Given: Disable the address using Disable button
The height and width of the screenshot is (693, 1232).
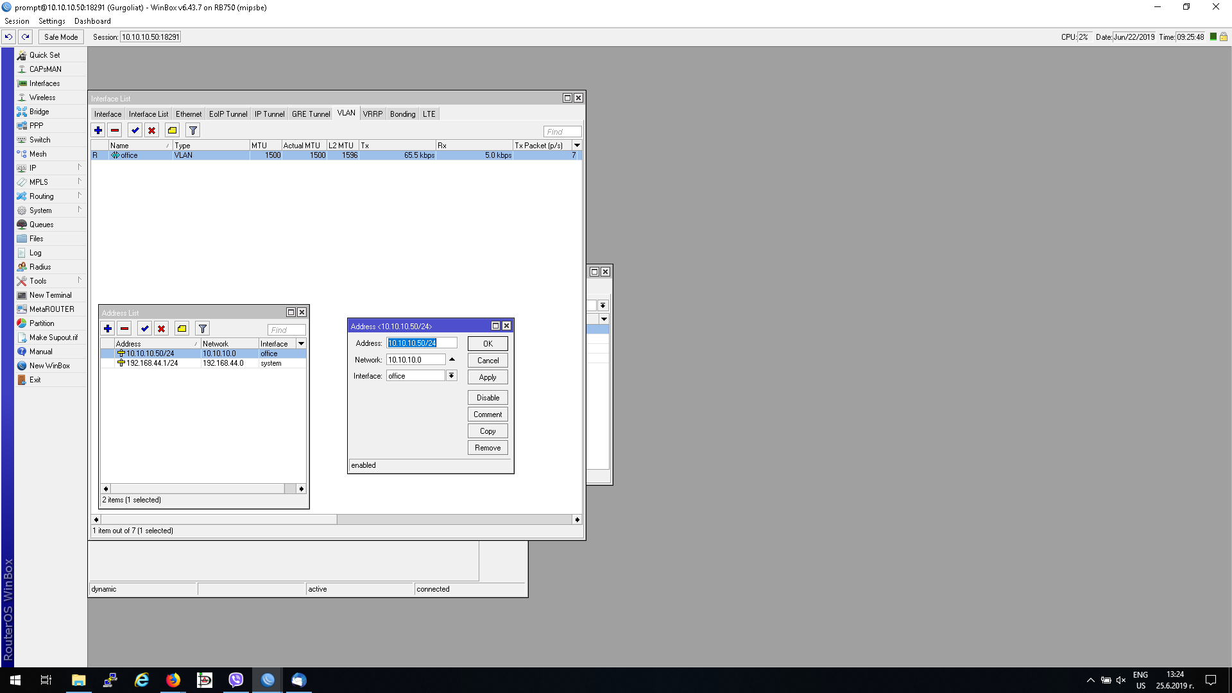Looking at the screenshot, I should click(x=488, y=398).
